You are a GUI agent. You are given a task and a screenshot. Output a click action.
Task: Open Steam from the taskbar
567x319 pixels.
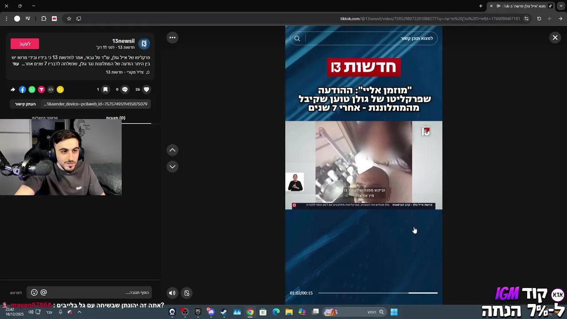[224, 312]
